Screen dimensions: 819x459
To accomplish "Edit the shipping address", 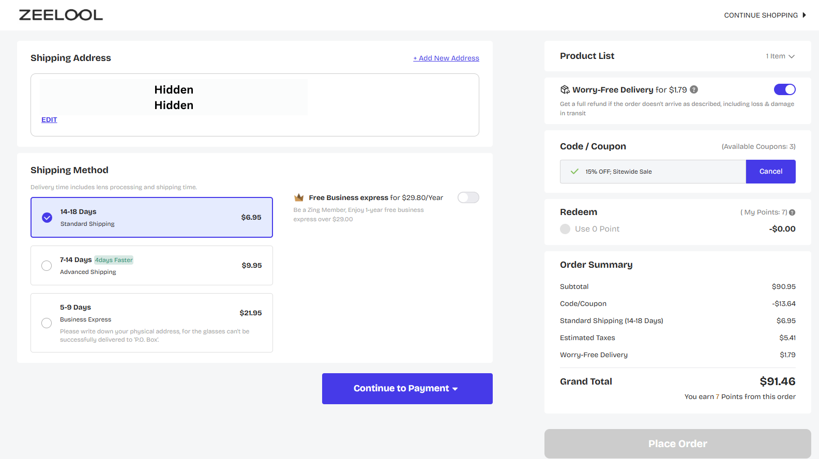I will coord(49,119).
